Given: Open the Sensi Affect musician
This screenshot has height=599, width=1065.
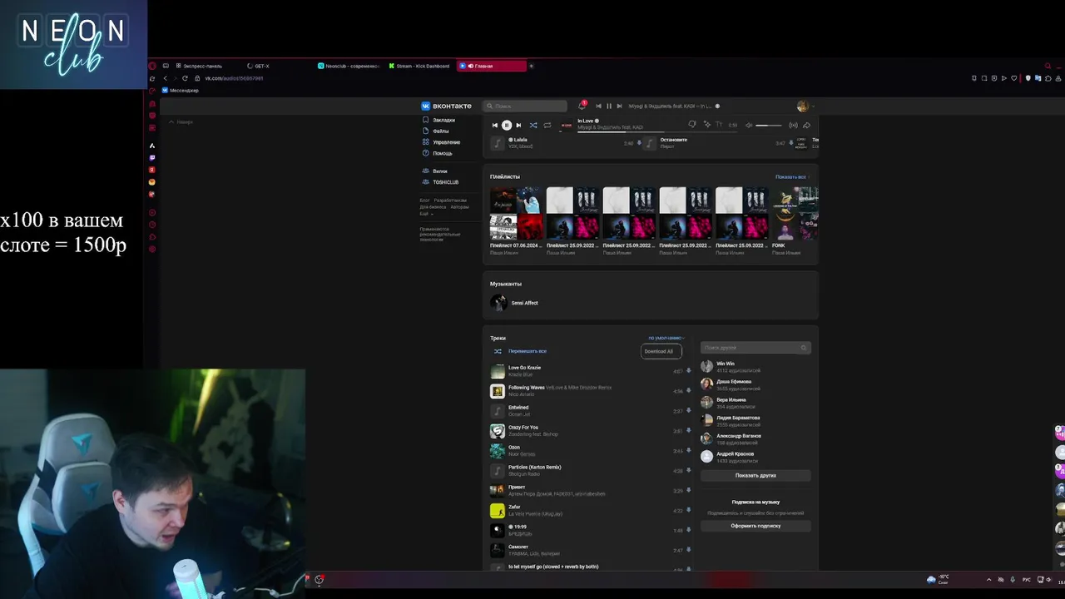Looking at the screenshot, I should pos(524,303).
